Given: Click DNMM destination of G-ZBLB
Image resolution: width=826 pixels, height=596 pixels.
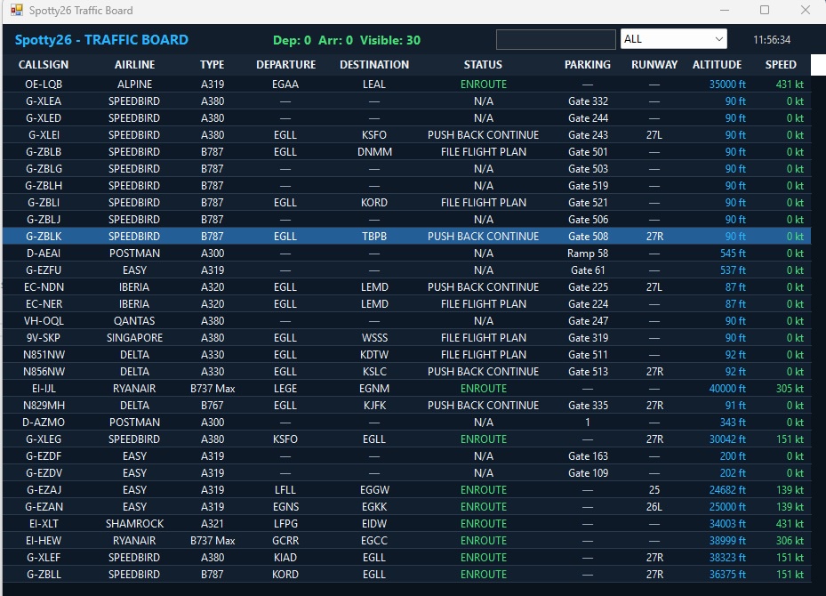Looking at the screenshot, I should click(374, 152).
